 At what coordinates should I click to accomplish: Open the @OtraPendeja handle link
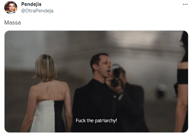point(37,11)
